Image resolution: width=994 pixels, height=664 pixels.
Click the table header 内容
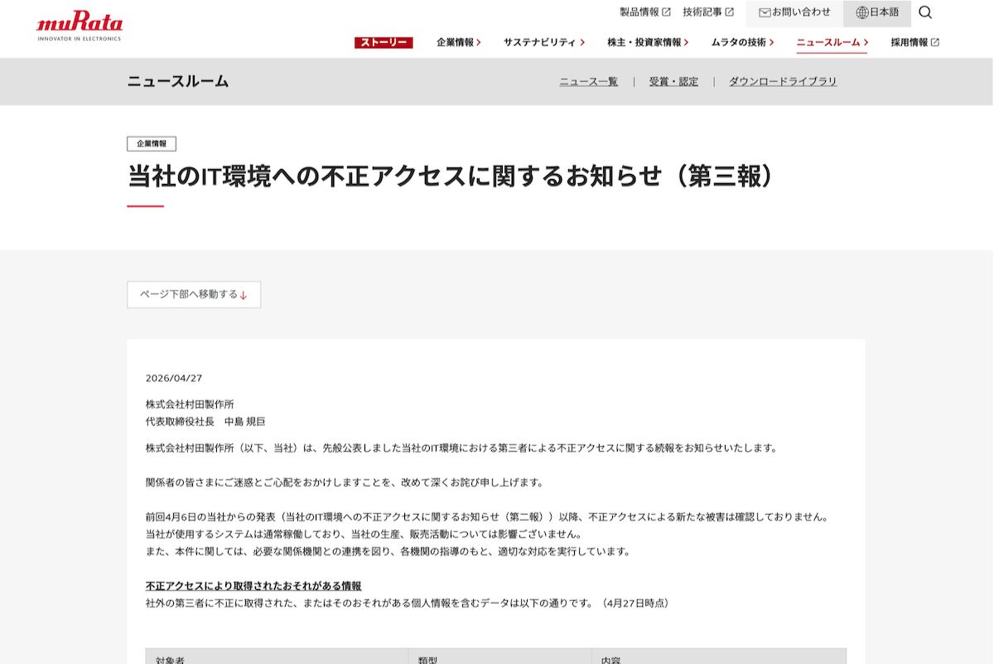click(x=610, y=660)
